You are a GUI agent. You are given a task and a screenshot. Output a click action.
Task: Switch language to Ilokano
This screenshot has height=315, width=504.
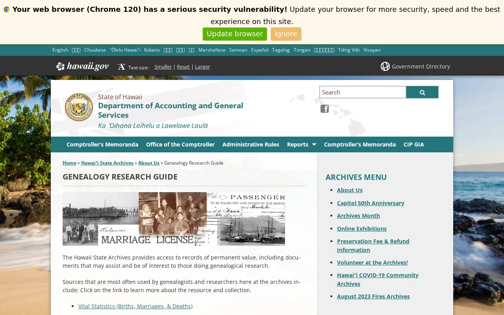pos(152,50)
